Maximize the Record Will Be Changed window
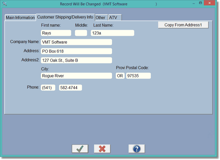 coord(200,3)
